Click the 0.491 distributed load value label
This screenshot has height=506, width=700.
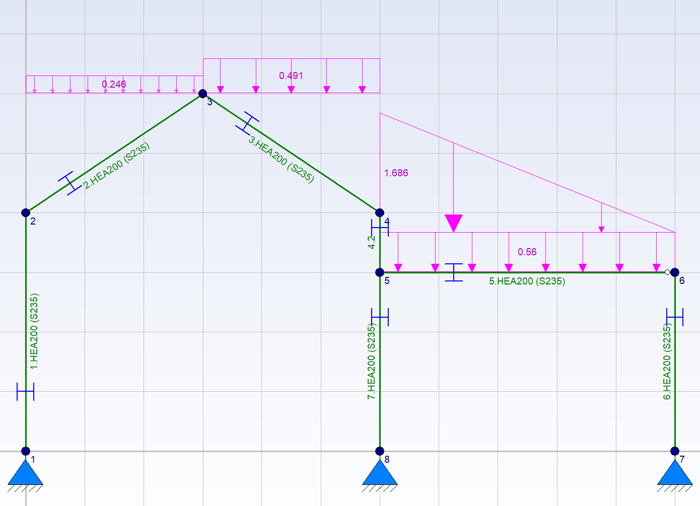click(291, 76)
